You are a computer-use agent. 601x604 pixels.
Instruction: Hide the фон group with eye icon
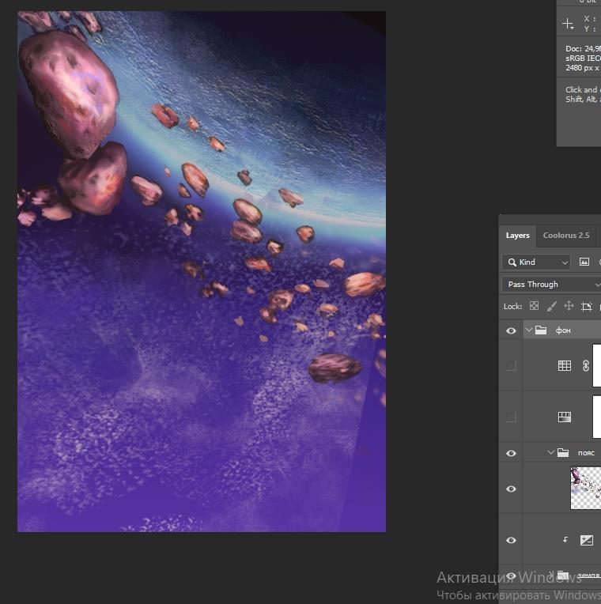(x=511, y=330)
